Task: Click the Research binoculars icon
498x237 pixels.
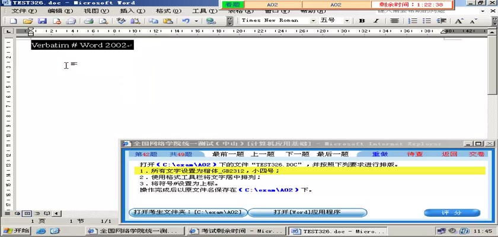Action: (136, 21)
